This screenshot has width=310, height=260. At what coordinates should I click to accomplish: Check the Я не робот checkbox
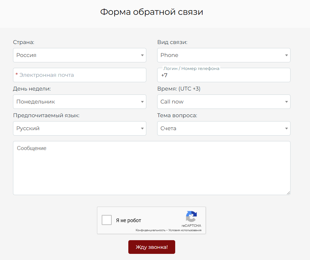(x=107, y=220)
